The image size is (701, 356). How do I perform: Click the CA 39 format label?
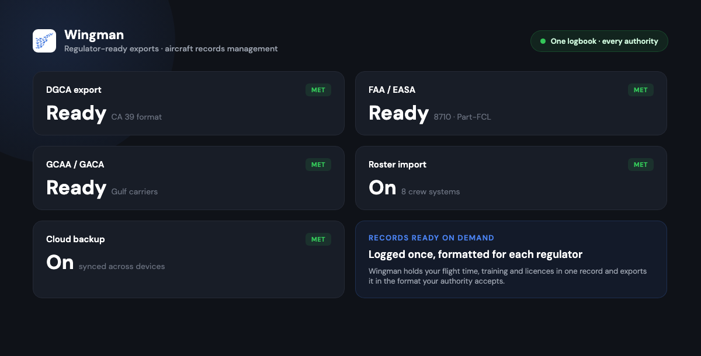pyautogui.click(x=137, y=117)
